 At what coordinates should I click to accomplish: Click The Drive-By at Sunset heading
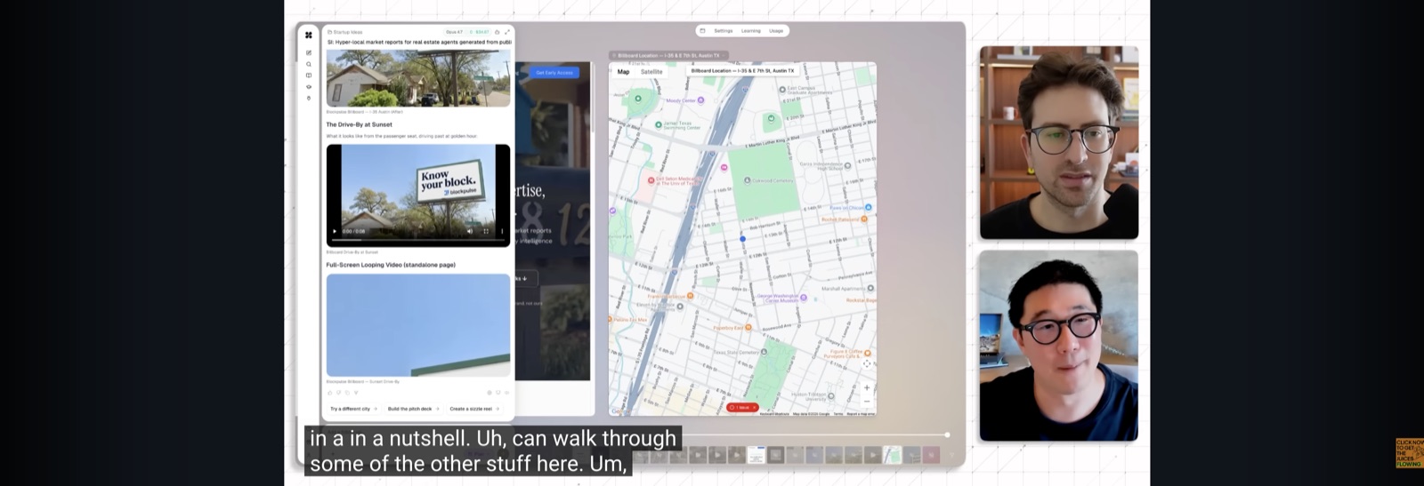[359, 124]
